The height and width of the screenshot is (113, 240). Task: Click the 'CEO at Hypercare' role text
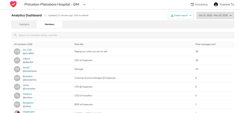(x=83, y=60)
